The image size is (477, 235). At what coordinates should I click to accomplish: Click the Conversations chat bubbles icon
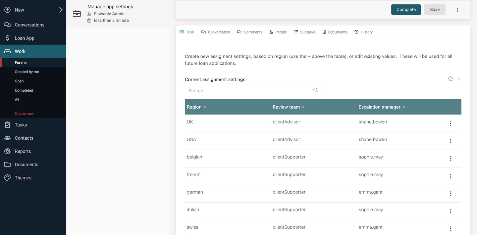pyautogui.click(x=7, y=25)
